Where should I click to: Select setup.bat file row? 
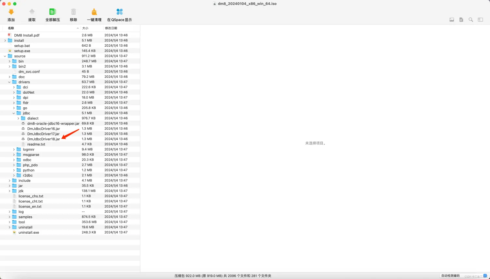70,46
